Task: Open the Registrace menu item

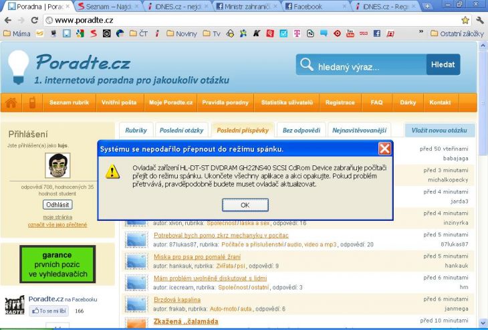Action: (x=340, y=102)
